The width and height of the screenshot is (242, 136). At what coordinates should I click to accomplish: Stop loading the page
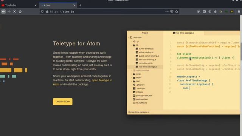(15, 12)
